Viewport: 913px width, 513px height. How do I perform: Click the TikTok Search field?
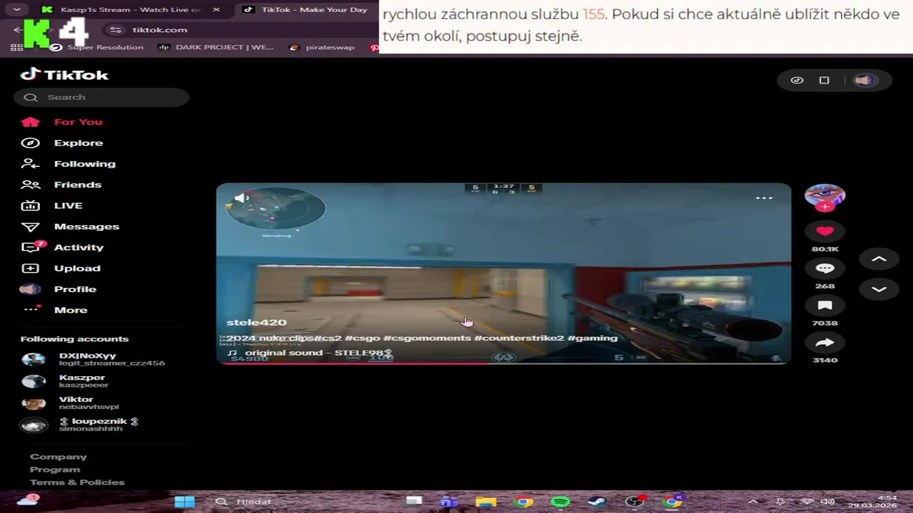pos(101,97)
